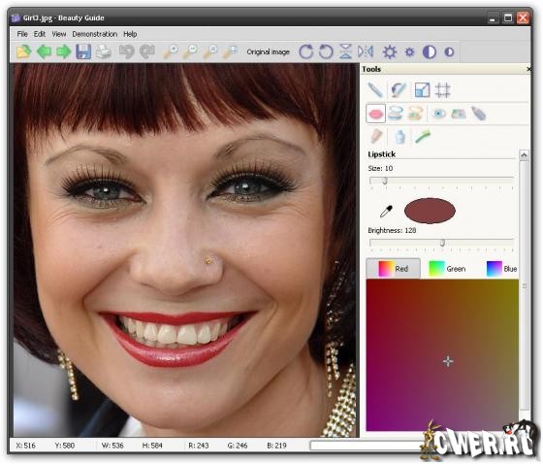Screen dimensions: 543x464
Task: Open the File menu
Action: 22,34
